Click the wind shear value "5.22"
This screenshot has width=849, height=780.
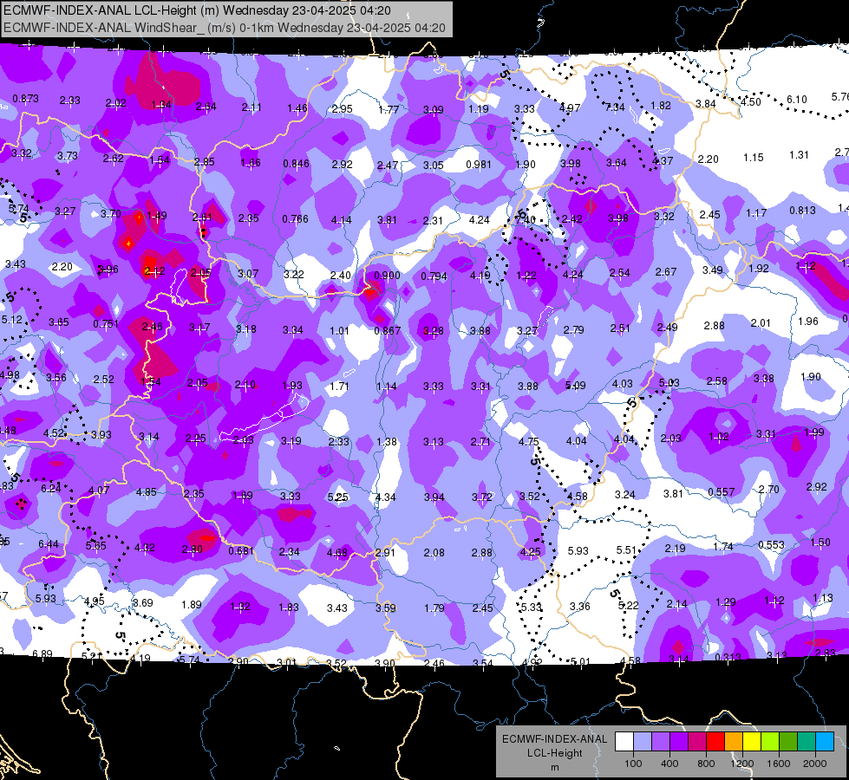628,606
